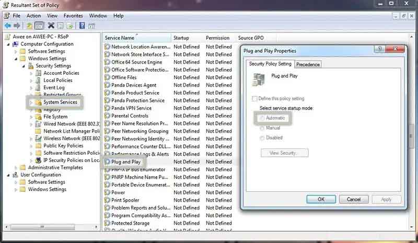Expand the Account Policies node

pos(31,73)
